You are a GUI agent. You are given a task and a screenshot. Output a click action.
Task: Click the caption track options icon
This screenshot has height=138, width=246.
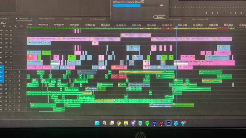pos(21,26)
